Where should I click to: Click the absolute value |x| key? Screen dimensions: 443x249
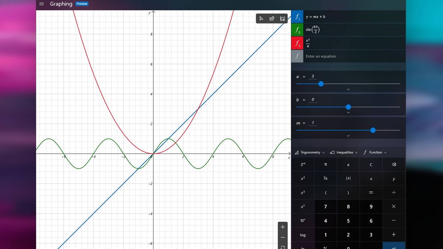[348, 179]
